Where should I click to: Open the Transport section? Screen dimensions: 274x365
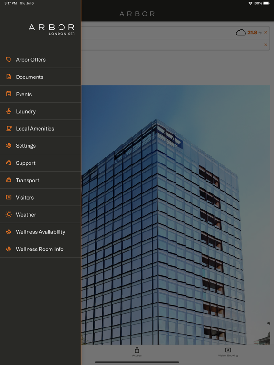coord(40,180)
